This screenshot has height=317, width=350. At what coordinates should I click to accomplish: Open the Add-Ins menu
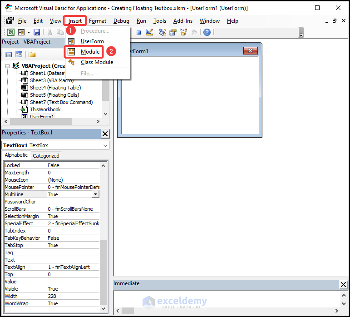(183, 21)
